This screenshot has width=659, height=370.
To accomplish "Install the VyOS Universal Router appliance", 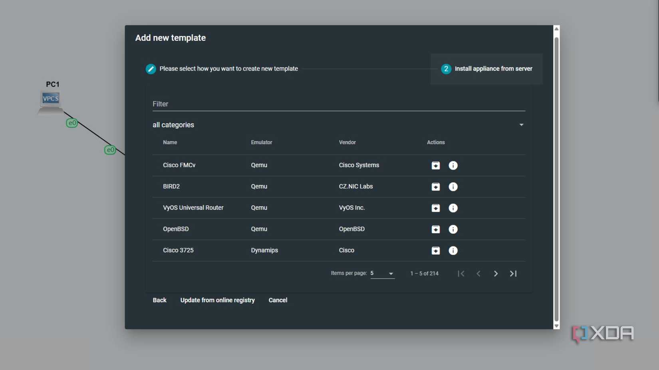I will click(436, 208).
